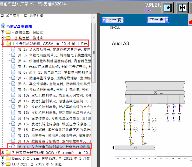Select the 当前:A3电路图 root node

click(19, 26)
